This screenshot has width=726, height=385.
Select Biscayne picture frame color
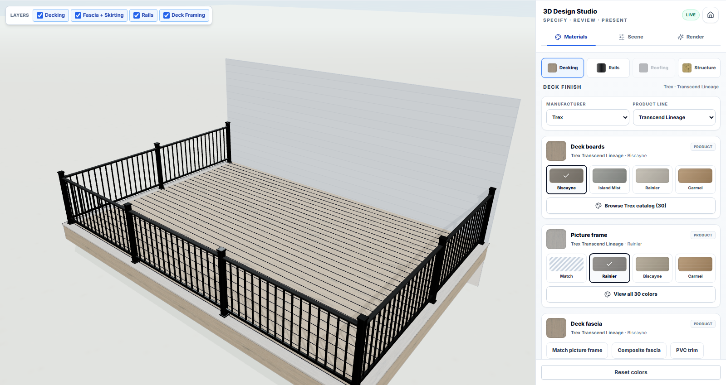[x=652, y=268]
